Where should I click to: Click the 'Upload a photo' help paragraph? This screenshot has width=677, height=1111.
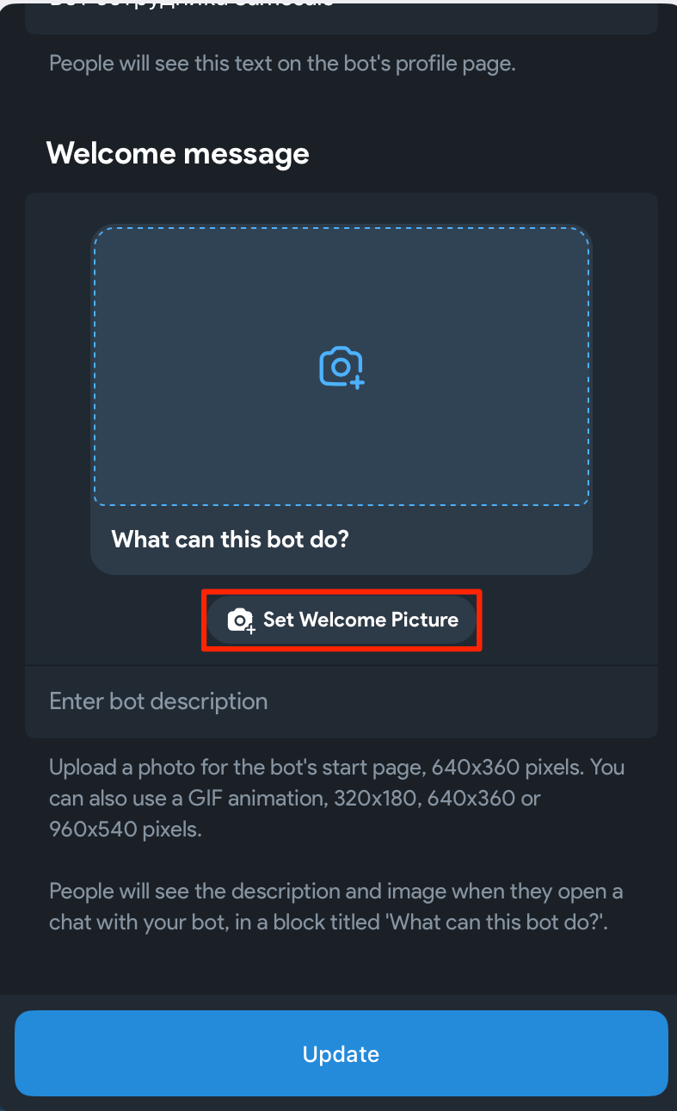click(x=337, y=799)
